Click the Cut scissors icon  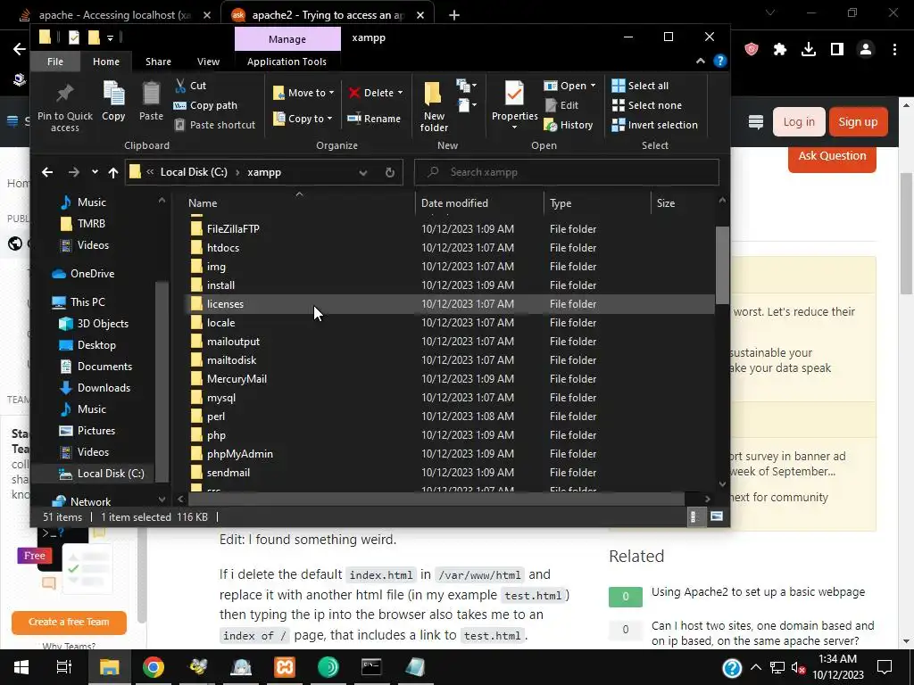coord(180,86)
